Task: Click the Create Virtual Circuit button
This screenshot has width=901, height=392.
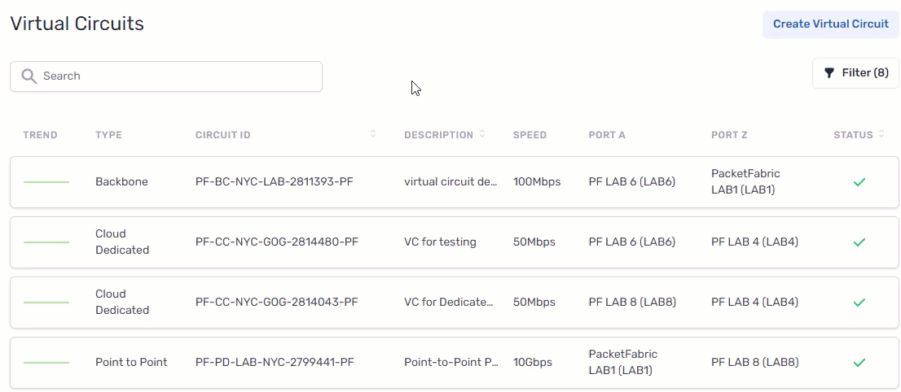Action: tap(830, 24)
